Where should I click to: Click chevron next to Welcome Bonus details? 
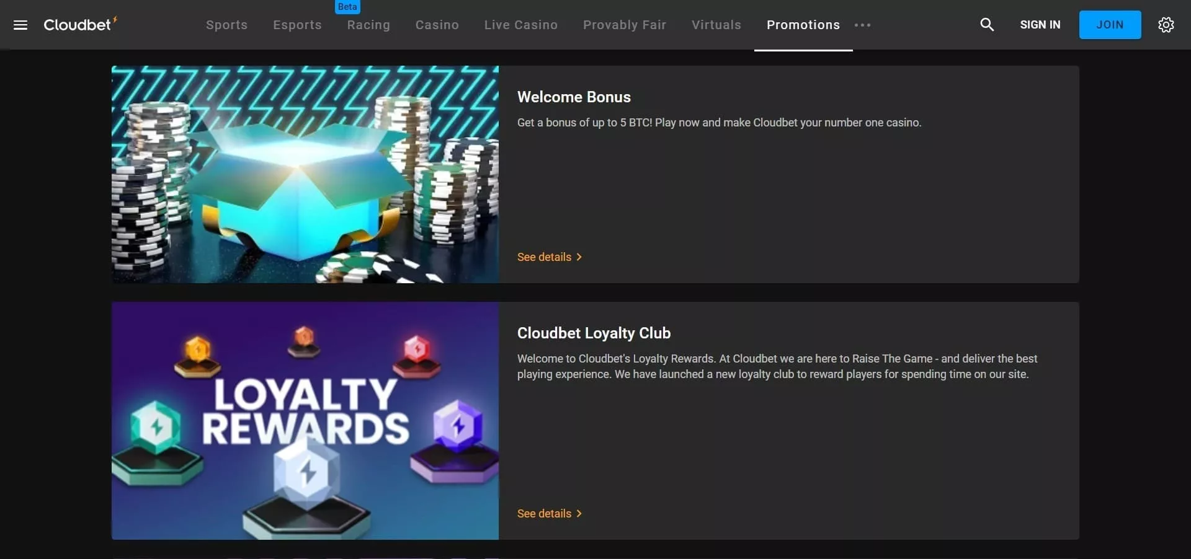(x=579, y=257)
